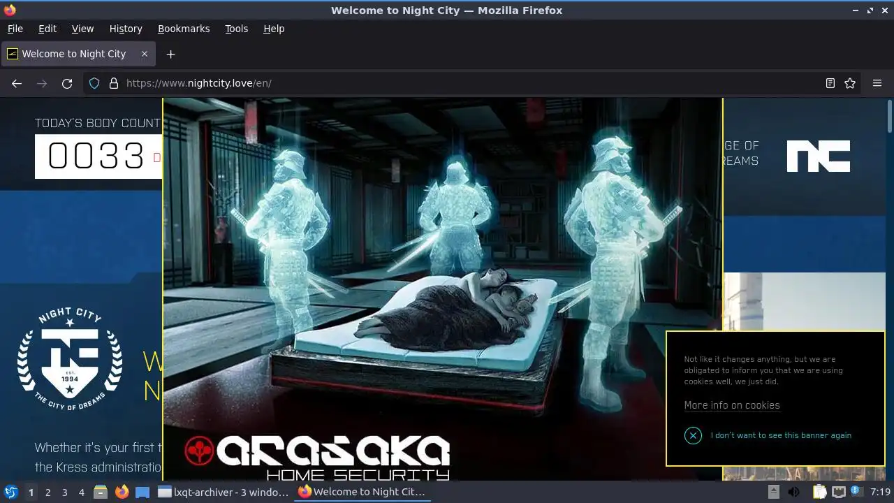Activate the Welcome to Night City taskbar entry
Screen dimensions: 894x503
[x=362, y=492]
